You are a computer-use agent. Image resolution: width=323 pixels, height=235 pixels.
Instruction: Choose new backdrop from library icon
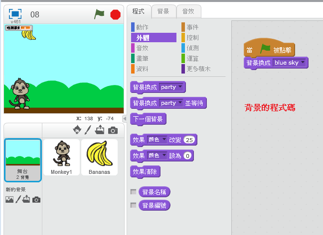[x=9, y=199]
